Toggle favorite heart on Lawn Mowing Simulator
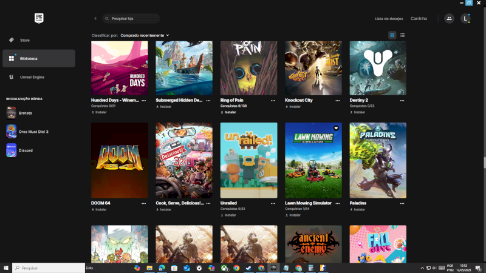Viewport: 486px width, 273px height. tap(336, 128)
